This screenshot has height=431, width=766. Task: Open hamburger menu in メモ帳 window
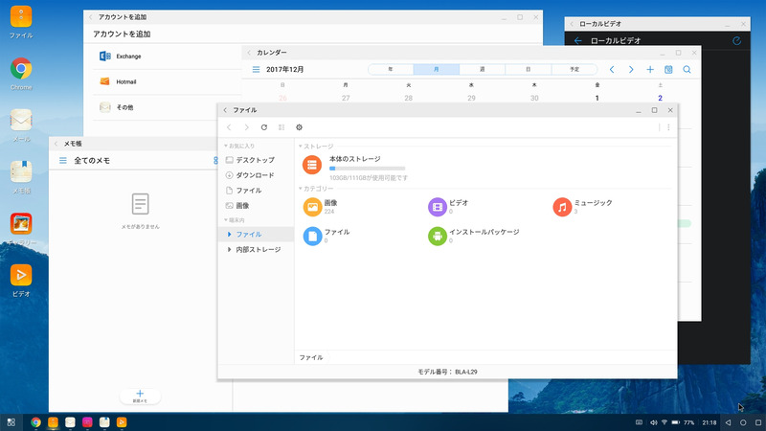(x=63, y=160)
